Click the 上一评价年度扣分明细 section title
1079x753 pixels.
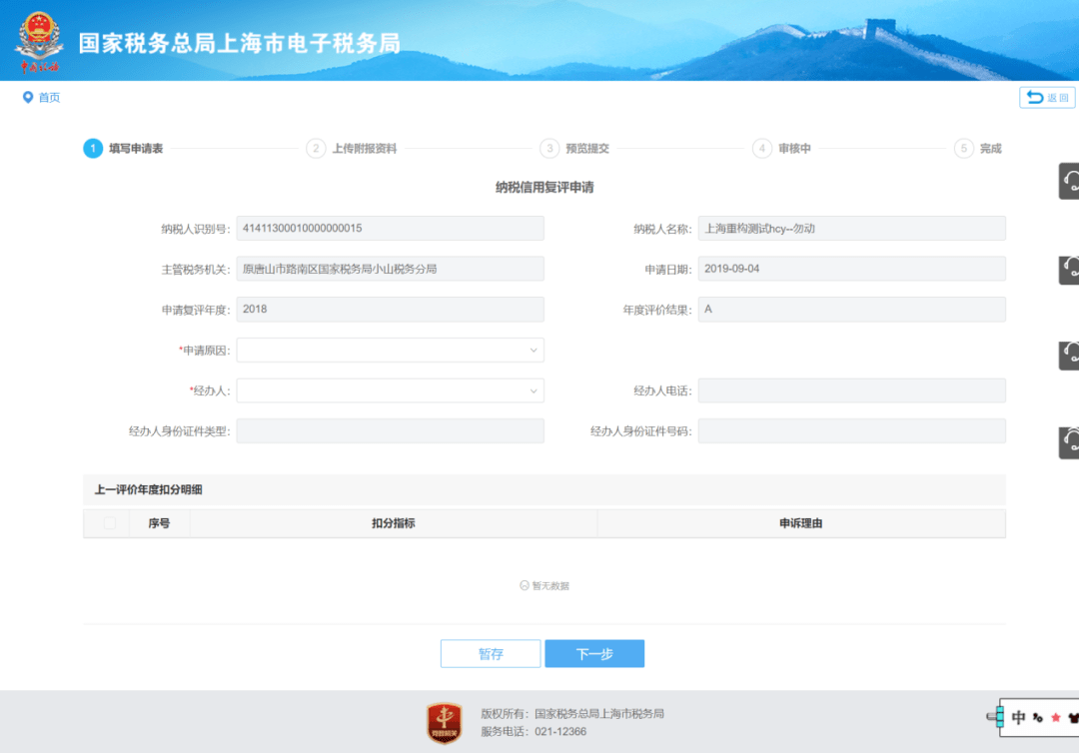[148, 489]
